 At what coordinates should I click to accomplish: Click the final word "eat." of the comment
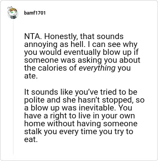coord(31,140)
